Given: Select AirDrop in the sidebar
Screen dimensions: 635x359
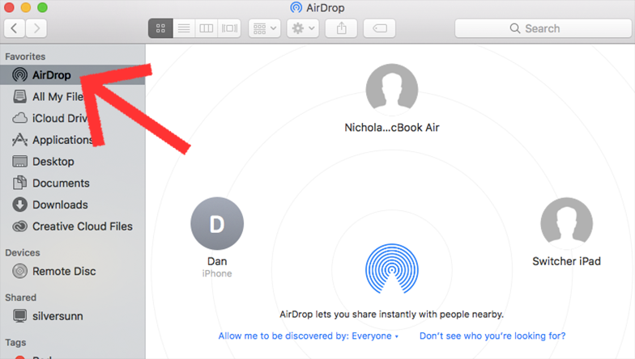Looking at the screenshot, I should pyautogui.click(x=50, y=75).
